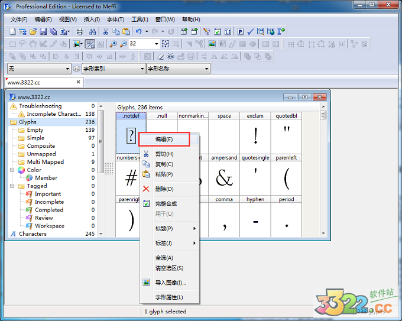Open the zoom level 32 dropdown
The height and width of the screenshot is (321, 402).
(157, 44)
